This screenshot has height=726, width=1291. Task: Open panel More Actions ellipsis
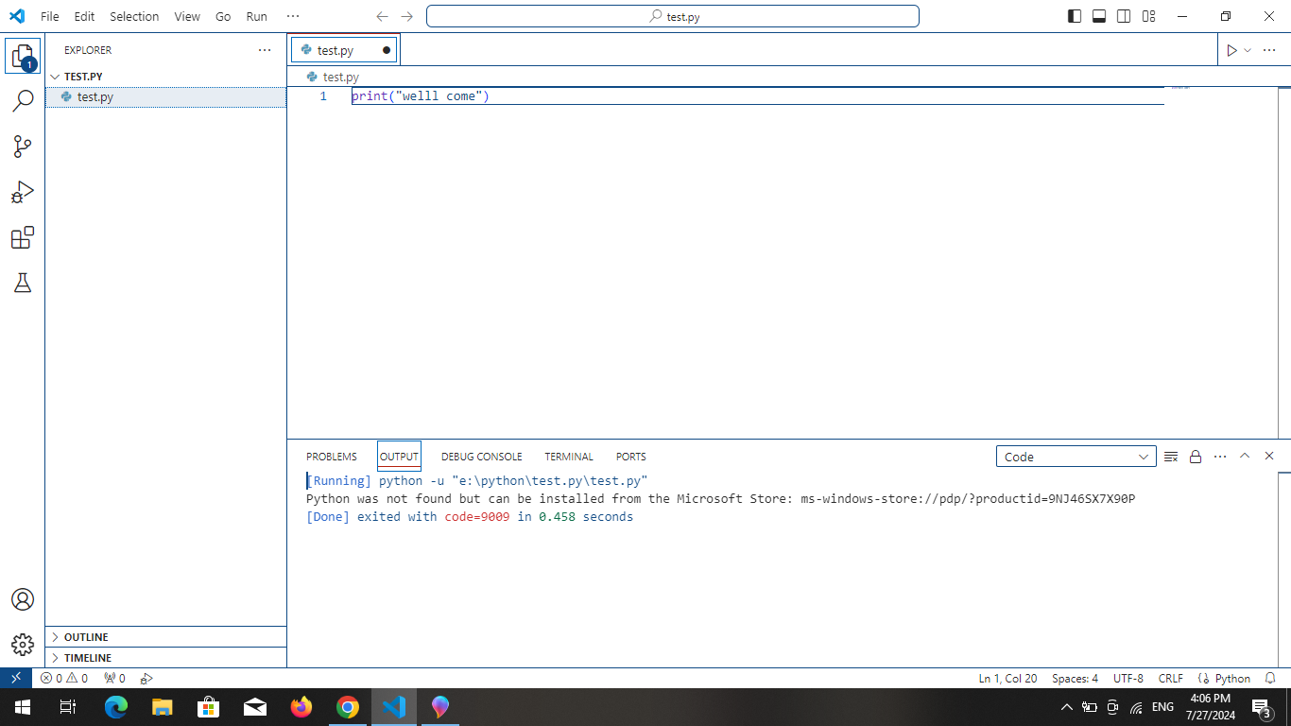click(x=1220, y=457)
